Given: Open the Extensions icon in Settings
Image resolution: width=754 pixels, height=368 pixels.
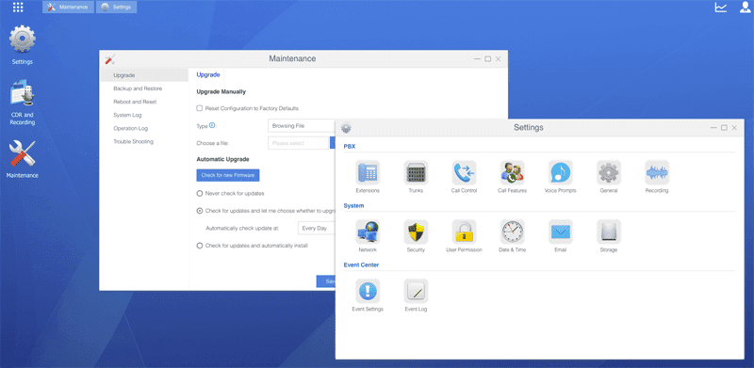Looking at the screenshot, I should (368, 172).
